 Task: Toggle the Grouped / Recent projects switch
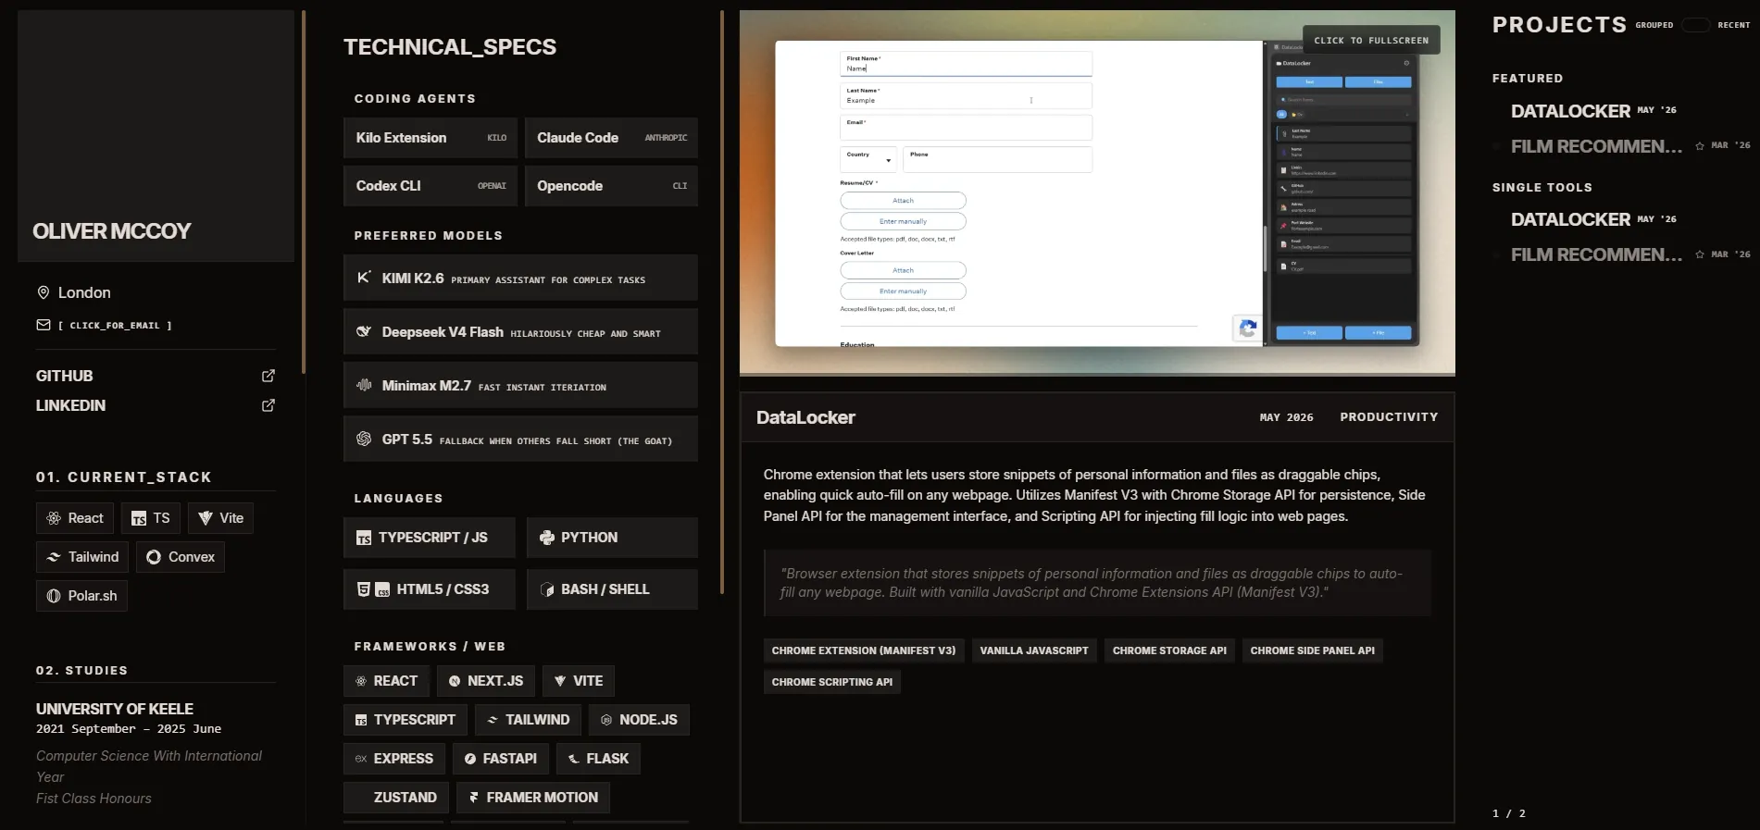pos(1695,25)
